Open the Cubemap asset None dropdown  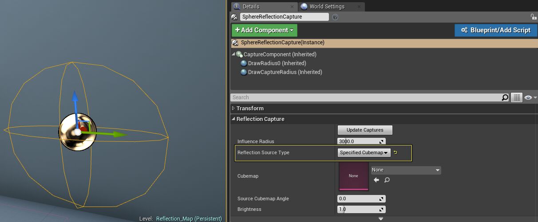[x=406, y=170]
